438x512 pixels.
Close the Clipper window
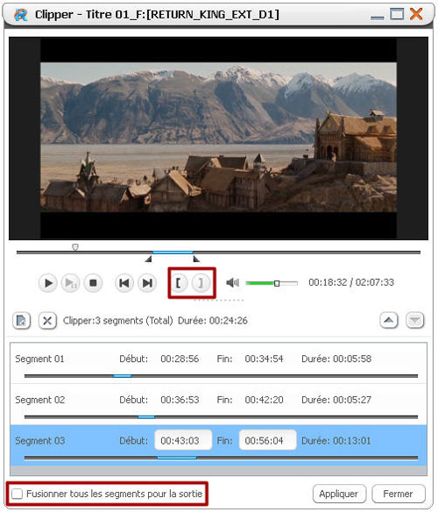coord(416,14)
